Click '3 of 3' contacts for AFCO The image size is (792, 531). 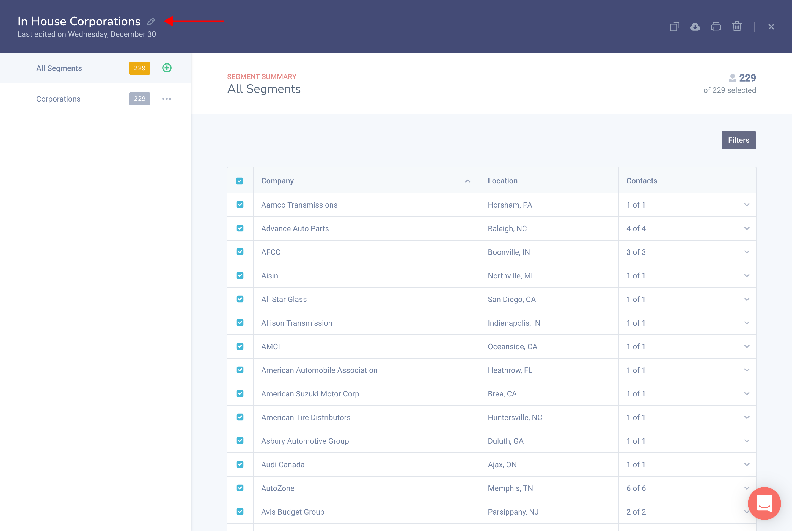(x=636, y=252)
